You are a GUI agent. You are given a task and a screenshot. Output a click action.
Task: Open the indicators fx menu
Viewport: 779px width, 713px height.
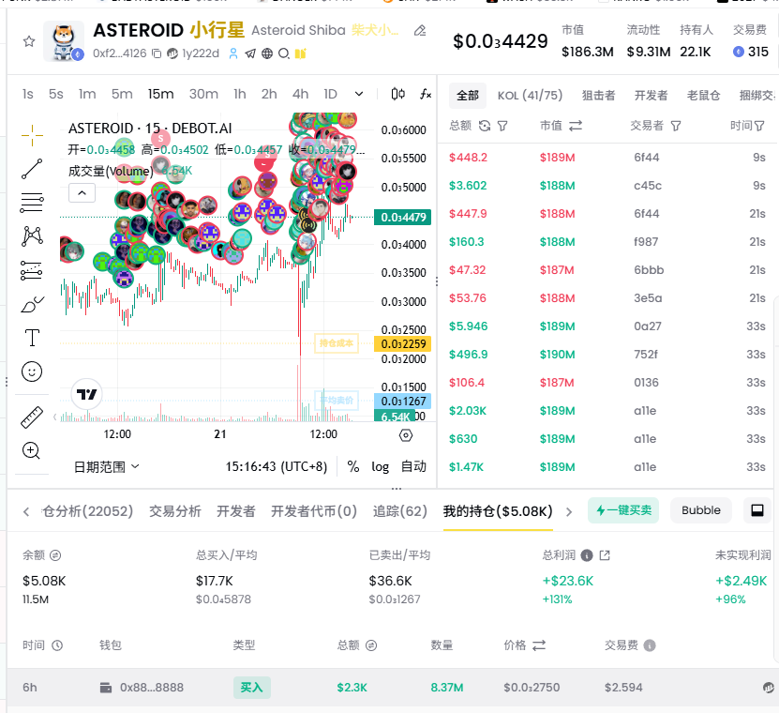(x=426, y=94)
